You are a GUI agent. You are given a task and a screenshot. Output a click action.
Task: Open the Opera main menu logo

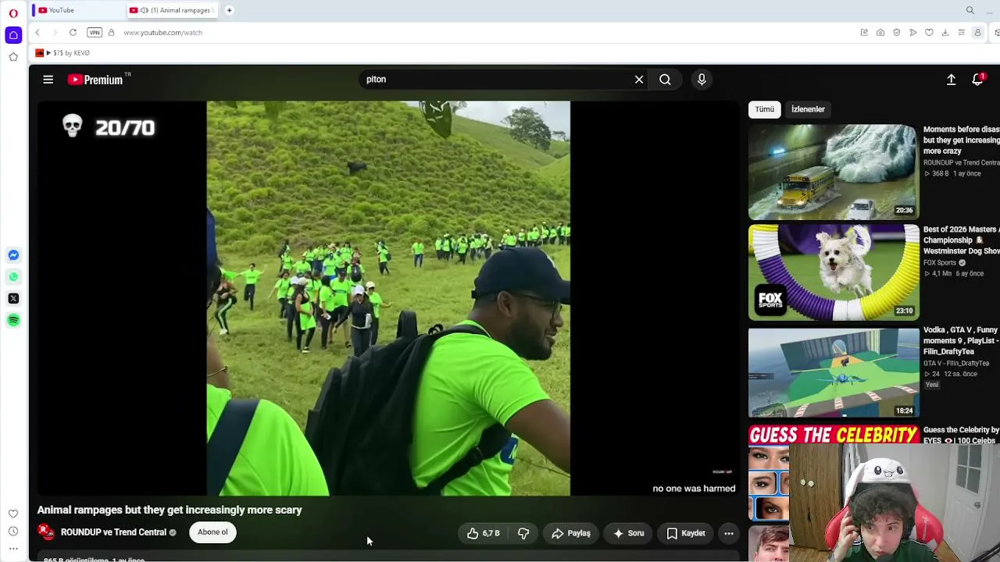coord(13,13)
